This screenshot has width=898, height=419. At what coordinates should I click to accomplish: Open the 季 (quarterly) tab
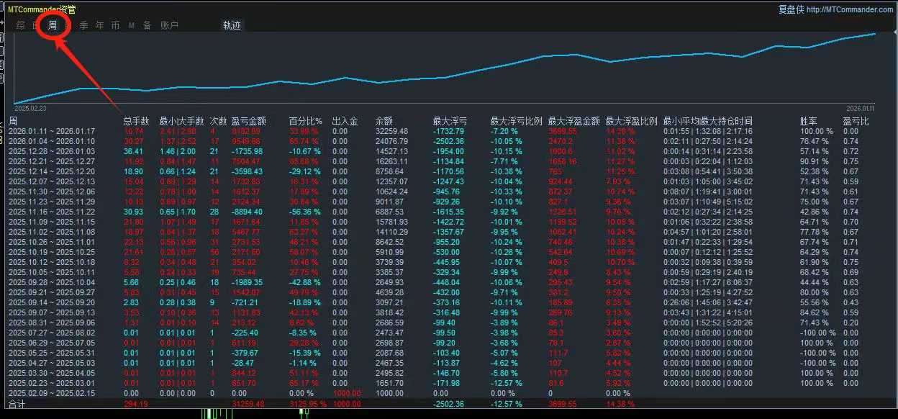pos(83,25)
